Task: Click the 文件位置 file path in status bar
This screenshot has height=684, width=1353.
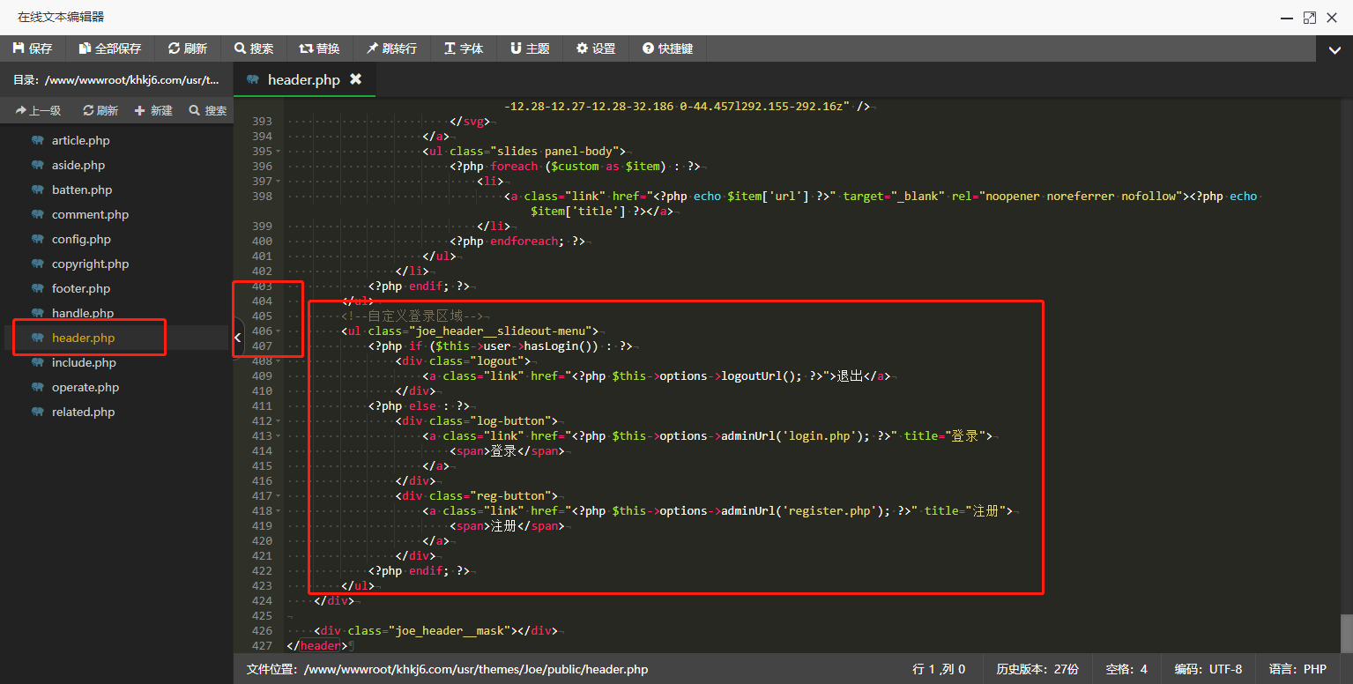Action: pyautogui.click(x=447, y=669)
